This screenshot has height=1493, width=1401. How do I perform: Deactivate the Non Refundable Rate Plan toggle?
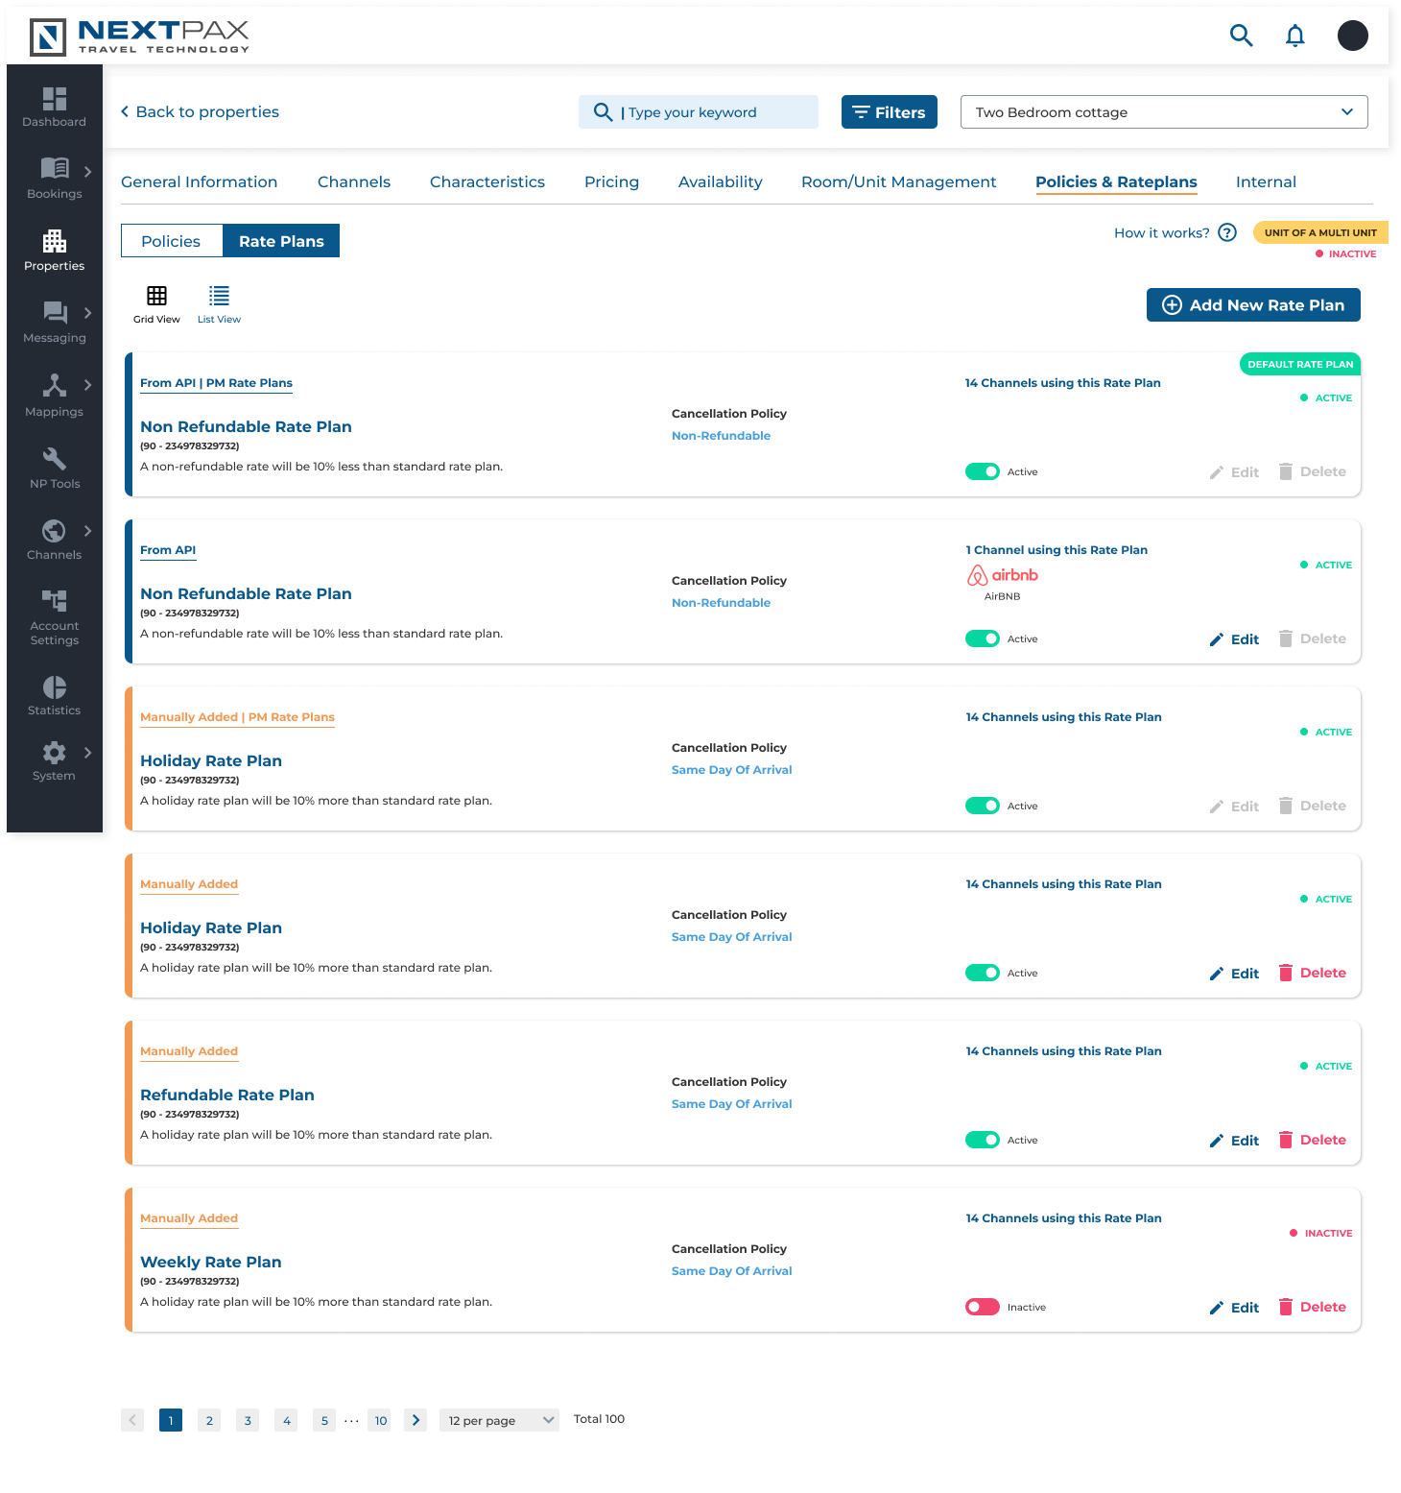click(982, 471)
